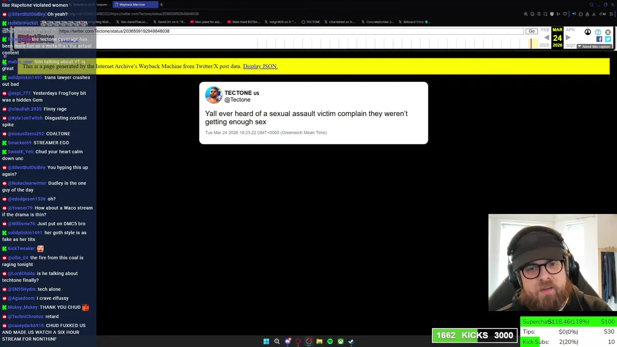Close the Wayback Machine toolbar
The image size is (617, 347).
coord(608,32)
